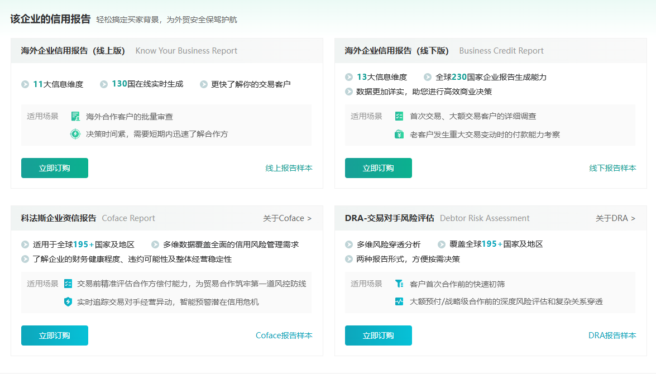The width and height of the screenshot is (656, 374).
Task: Click the text 数据更加详实，助您进行高效商业决策
Action: (x=424, y=92)
